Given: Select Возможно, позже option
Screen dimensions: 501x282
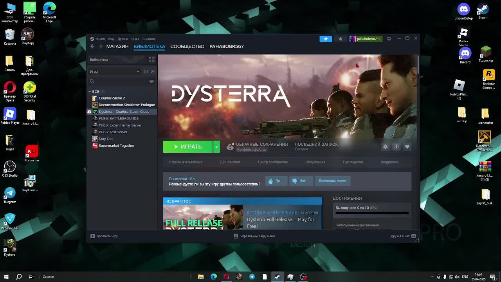Looking at the screenshot, I should pos(332,181).
